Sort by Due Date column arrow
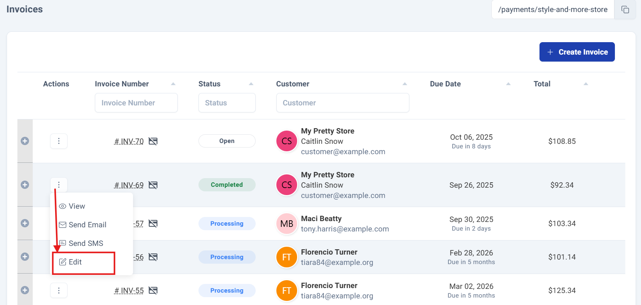The width and height of the screenshot is (641, 305). (x=508, y=84)
